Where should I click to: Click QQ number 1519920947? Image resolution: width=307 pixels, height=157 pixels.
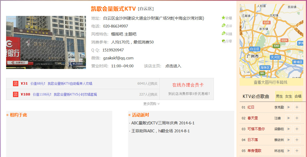click(x=113, y=50)
